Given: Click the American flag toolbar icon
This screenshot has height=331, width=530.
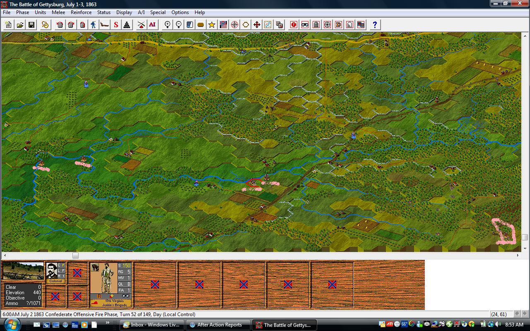Looking at the screenshot, I should (x=223, y=25).
